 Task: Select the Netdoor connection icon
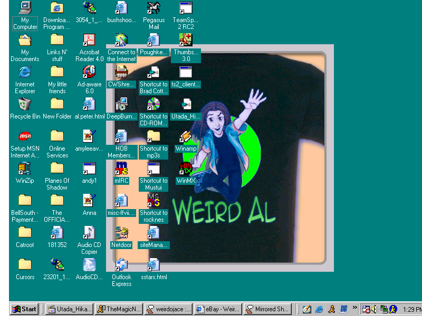[x=121, y=232]
